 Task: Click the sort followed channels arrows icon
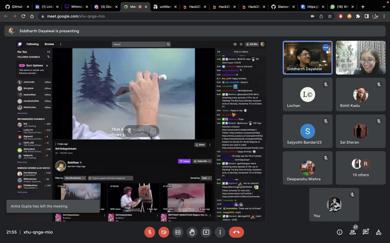[x=48, y=57]
